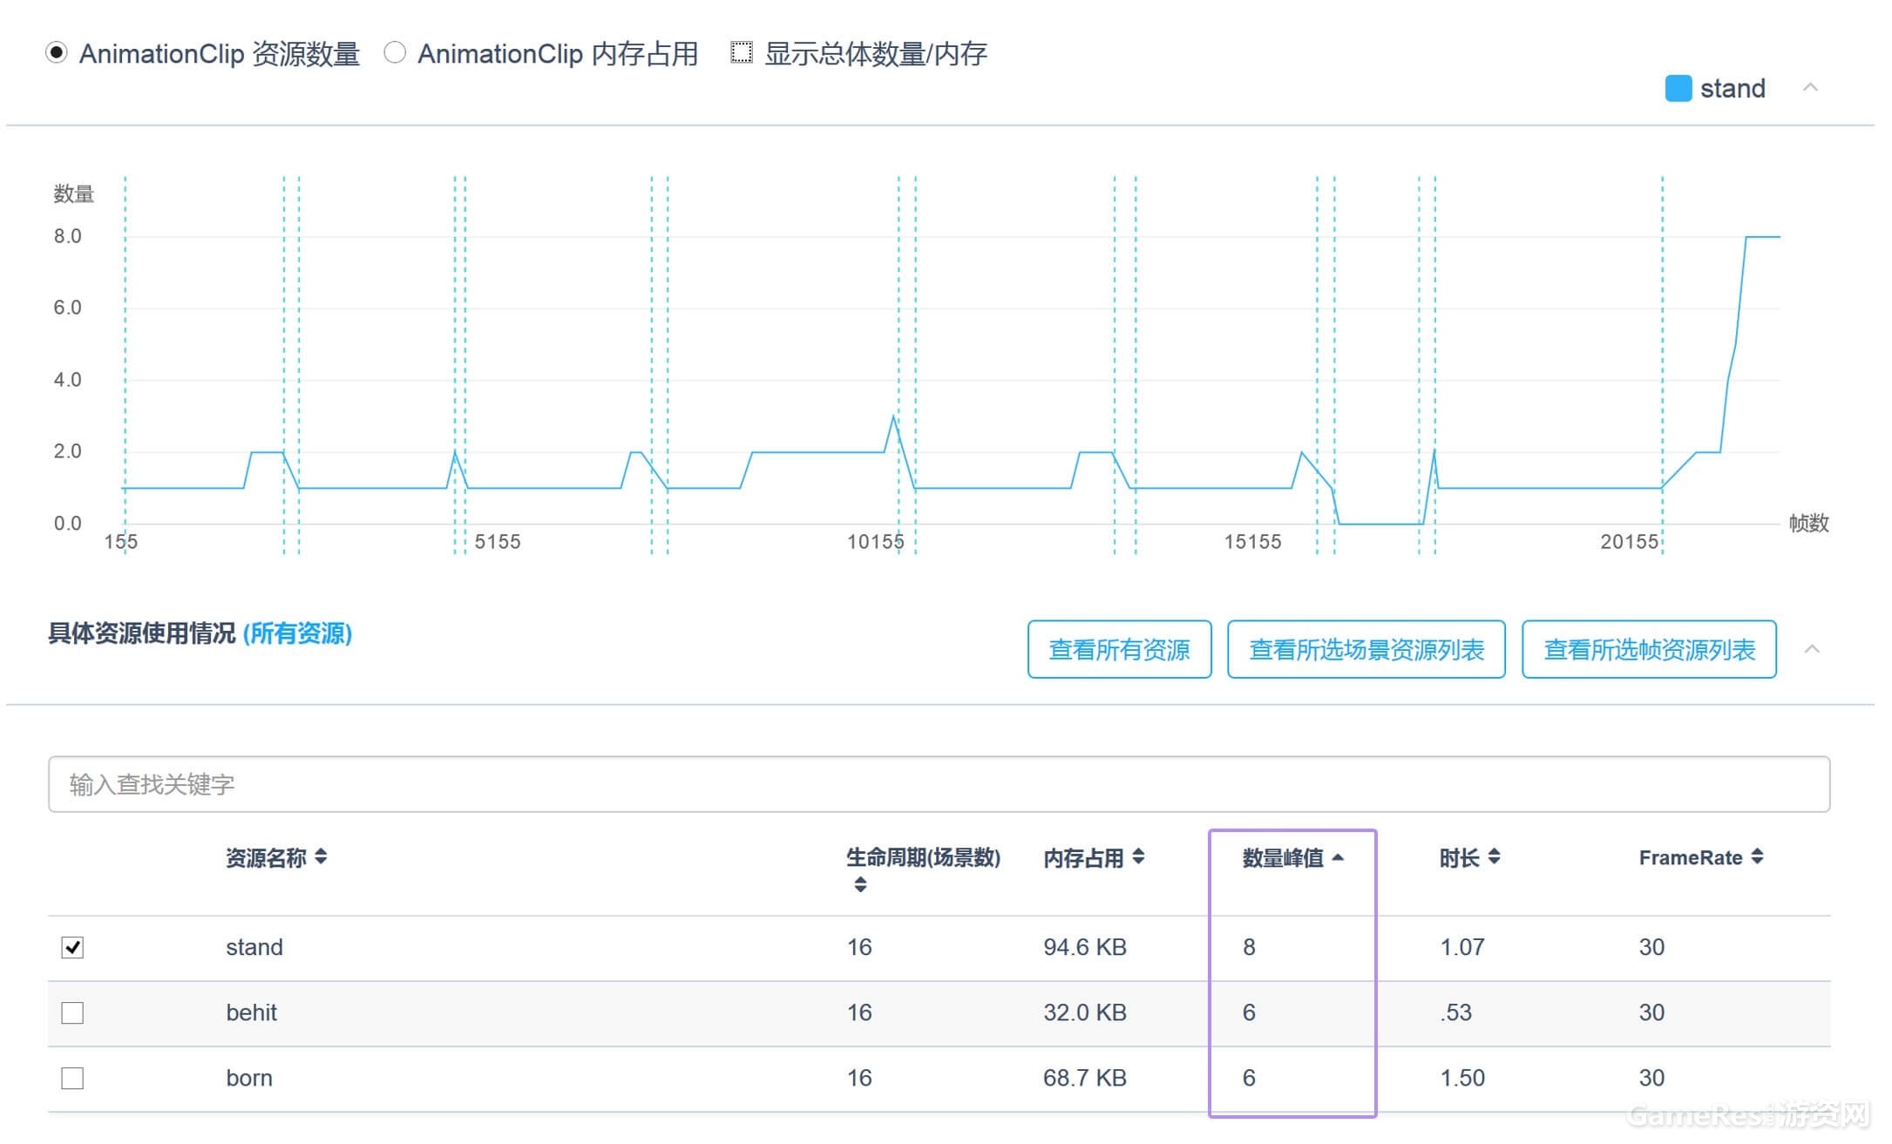Sort by 生命周期 lifecycle column arrows
The width and height of the screenshot is (1892, 1144).
tap(860, 885)
